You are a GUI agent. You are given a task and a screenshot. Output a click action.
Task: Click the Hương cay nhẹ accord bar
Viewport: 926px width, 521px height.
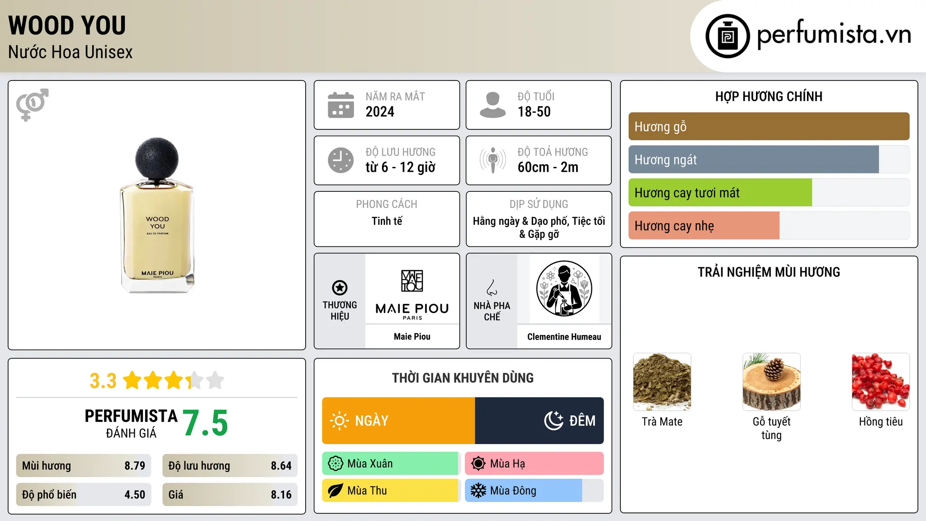coord(769,226)
